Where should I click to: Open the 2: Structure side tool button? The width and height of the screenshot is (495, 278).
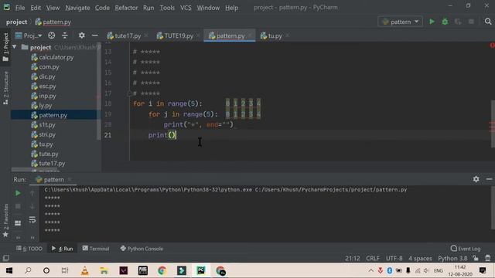click(x=5, y=88)
